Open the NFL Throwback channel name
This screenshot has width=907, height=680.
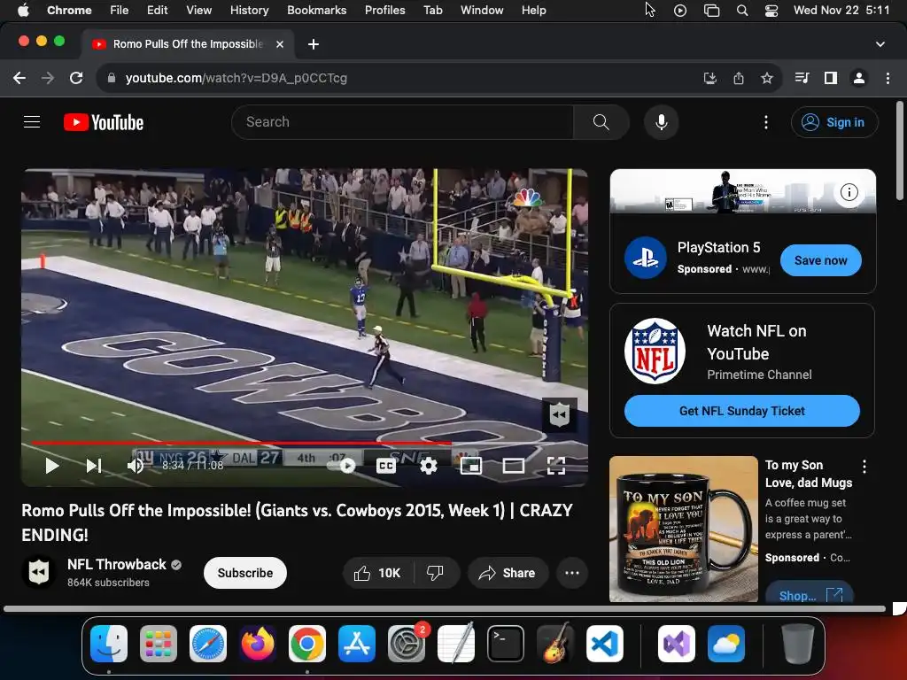coord(117,564)
